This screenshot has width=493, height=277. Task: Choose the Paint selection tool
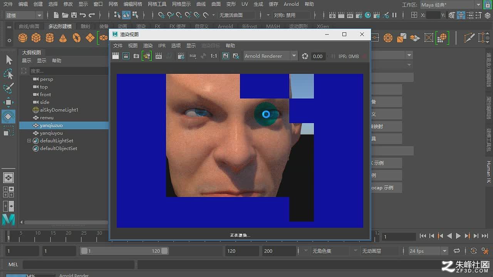tap(8, 88)
